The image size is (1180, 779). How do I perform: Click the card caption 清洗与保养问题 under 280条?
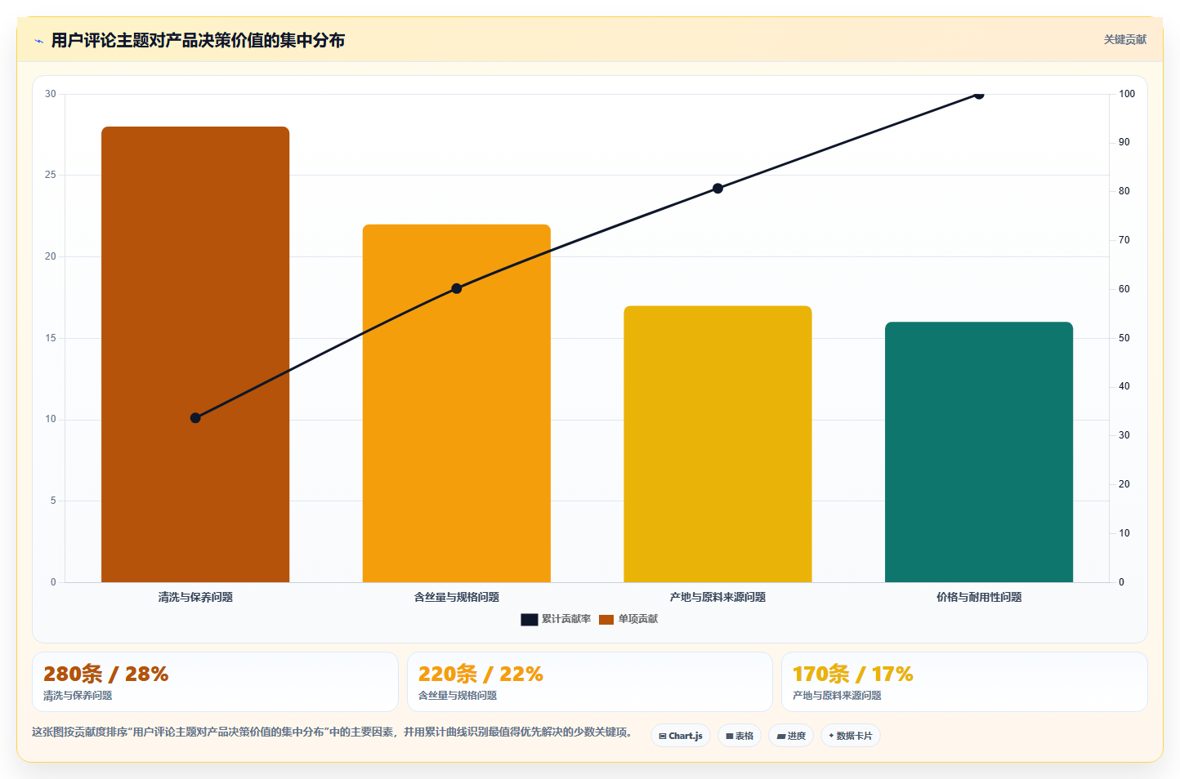[x=78, y=696]
